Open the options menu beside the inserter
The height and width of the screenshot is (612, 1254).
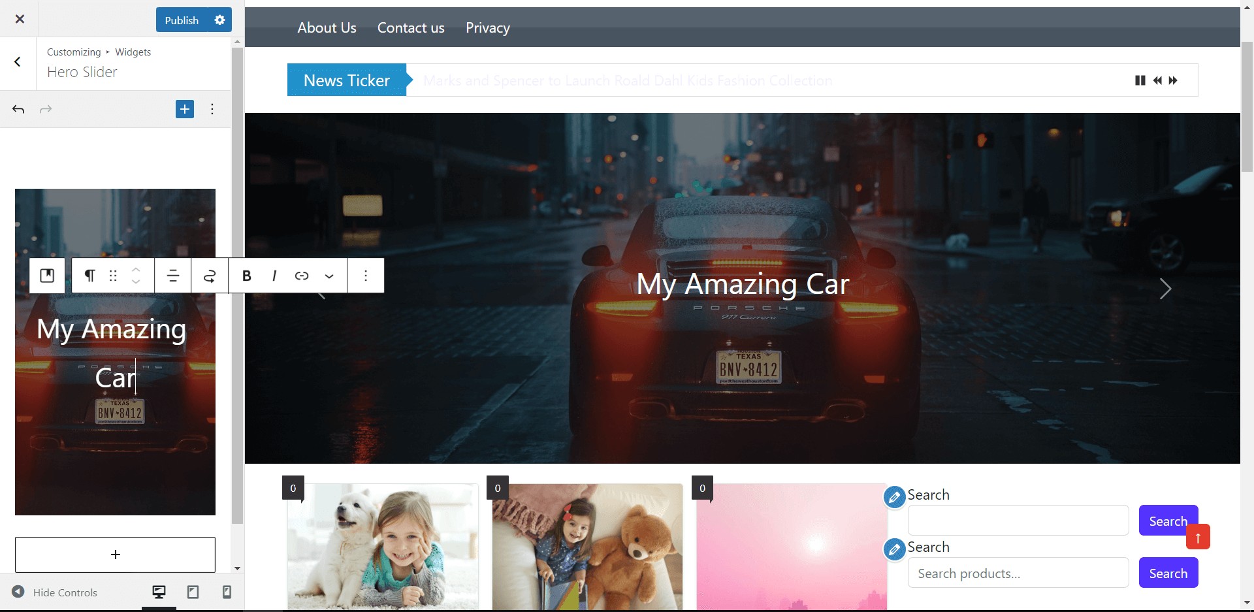point(212,109)
